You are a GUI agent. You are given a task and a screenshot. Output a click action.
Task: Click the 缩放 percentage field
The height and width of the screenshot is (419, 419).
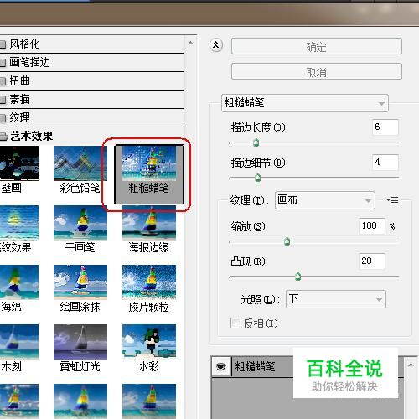pos(372,225)
